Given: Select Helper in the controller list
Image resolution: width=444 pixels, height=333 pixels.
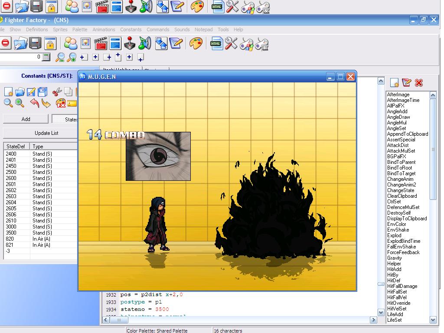Looking at the screenshot, I should pyautogui.click(x=394, y=263).
